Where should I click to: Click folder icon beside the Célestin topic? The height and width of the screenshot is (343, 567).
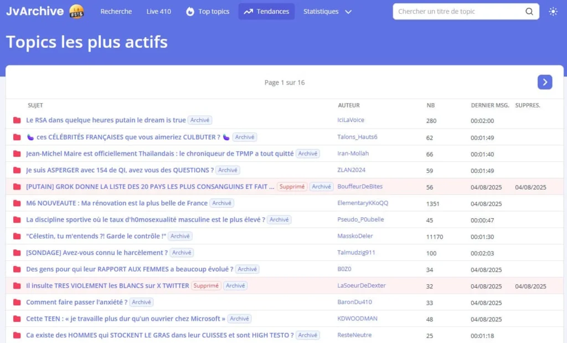[x=17, y=237]
